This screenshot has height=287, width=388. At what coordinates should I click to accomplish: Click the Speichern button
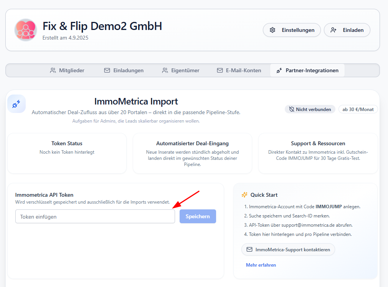[198, 216]
